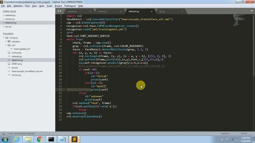This screenshot has height=143, width=255.
Task: Close dataset.py in Open Files list
Action: coord(4,15)
